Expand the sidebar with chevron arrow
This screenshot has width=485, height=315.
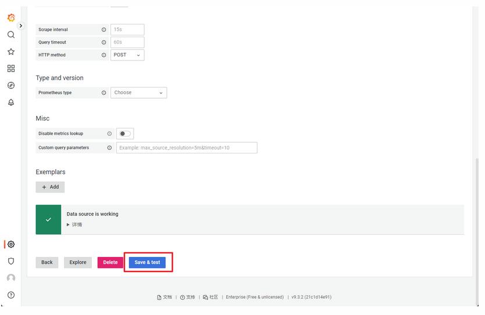pos(21,26)
